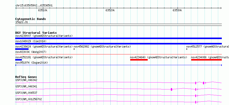Click the exon block with arrow on NM_001256702
Viewport: 229px width, 105px height.
(196, 102)
